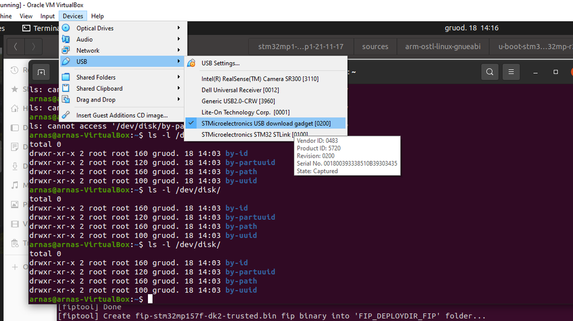Image resolution: width=573 pixels, height=321 pixels.
Task: Open Videos icon in Files sidebar
Action: (x=14, y=224)
